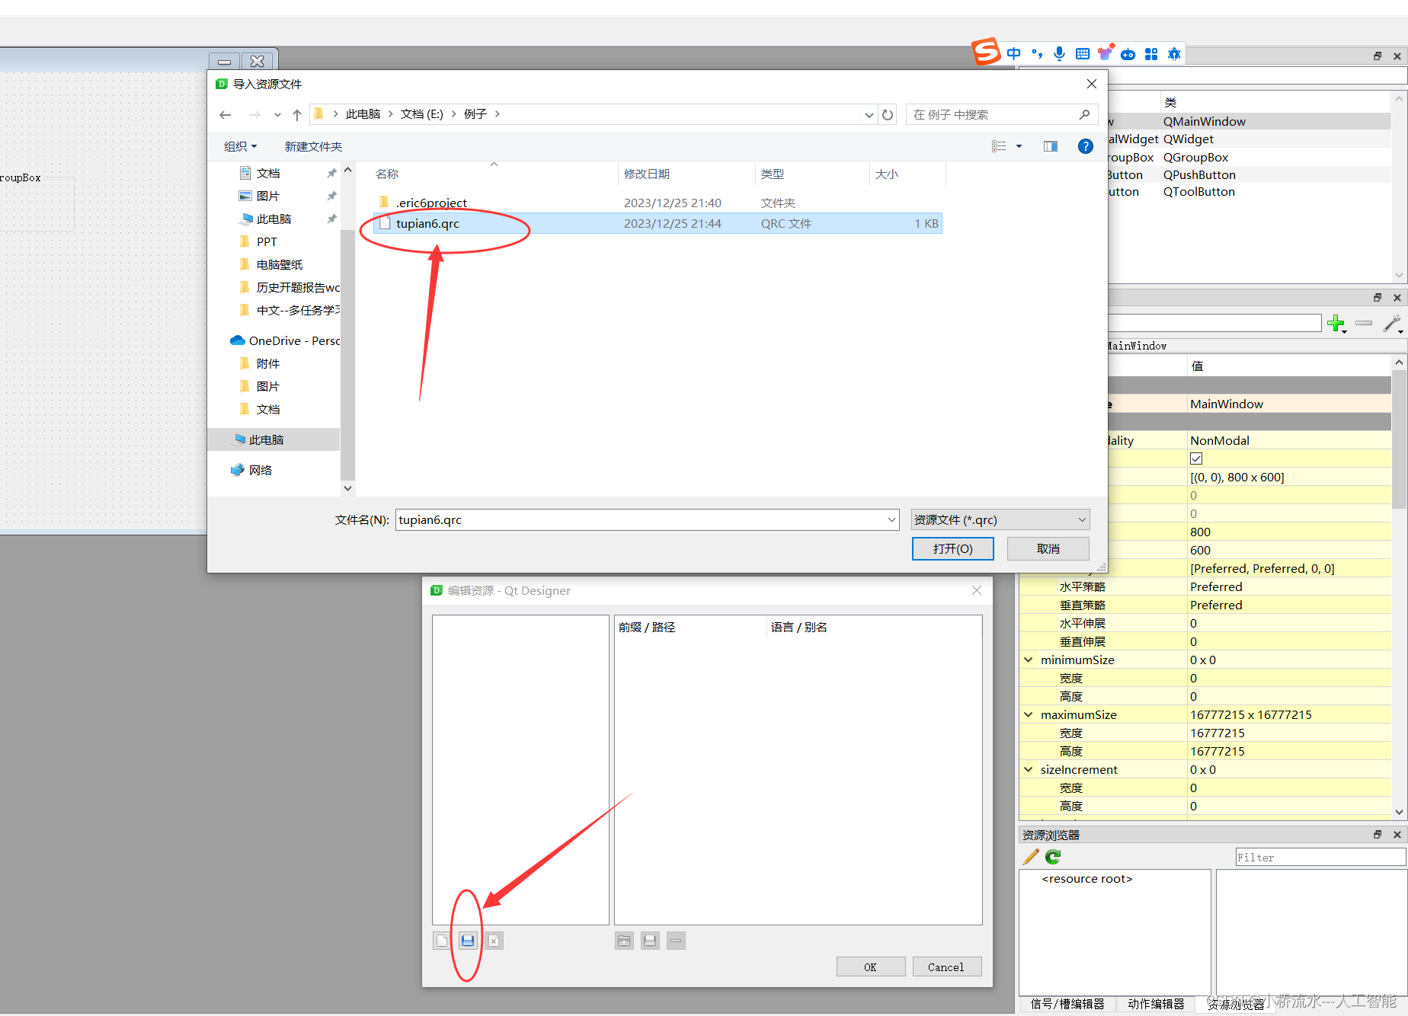The height and width of the screenshot is (1016, 1408).
Task: Go back with the file dialog back arrow
Action: (225, 115)
